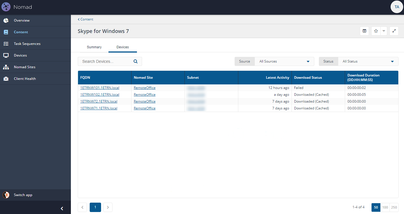The image size is (404, 214).
Task: Open device 1ETRNW102.1ETRN.local link
Action: pos(100,95)
